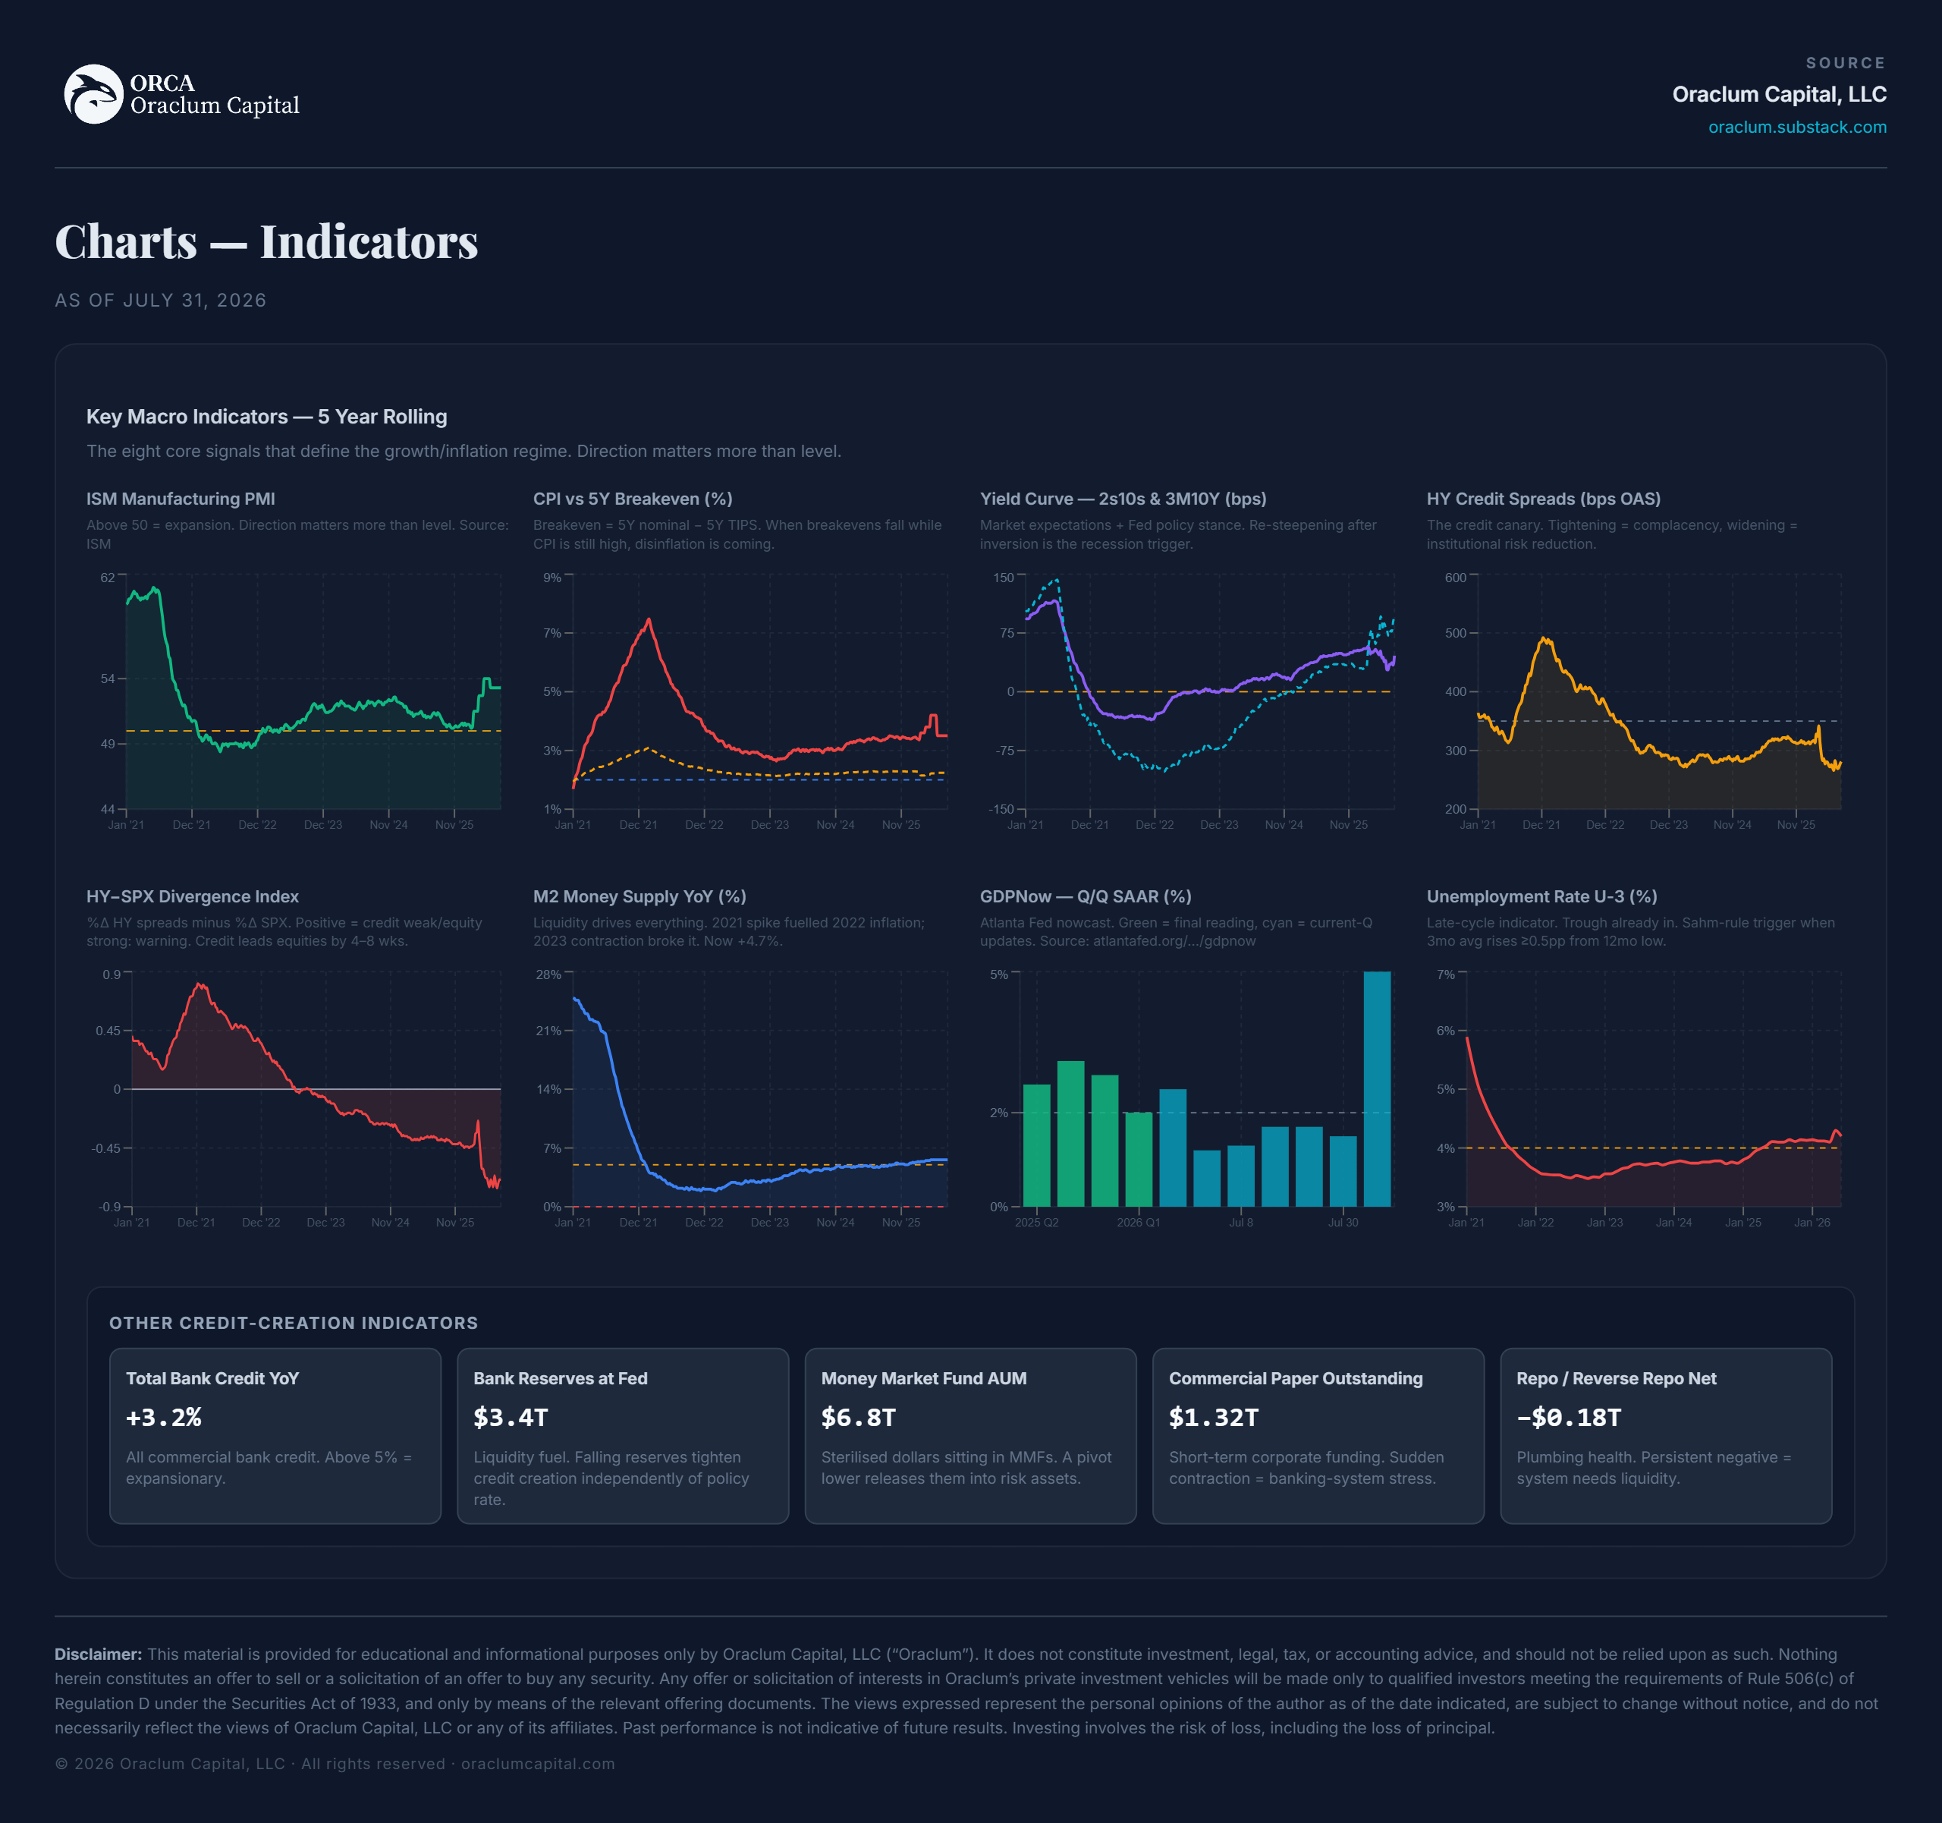Open the oraclum.substack.com link
This screenshot has width=1942, height=1823.
[1796, 127]
